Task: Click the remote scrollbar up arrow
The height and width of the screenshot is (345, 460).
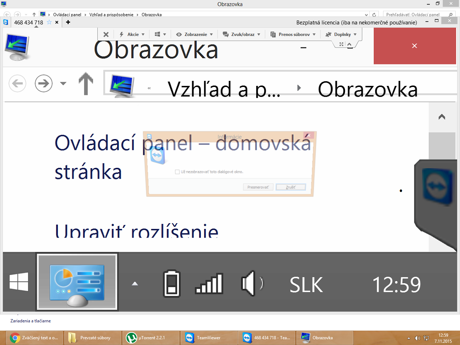Action: [442, 117]
